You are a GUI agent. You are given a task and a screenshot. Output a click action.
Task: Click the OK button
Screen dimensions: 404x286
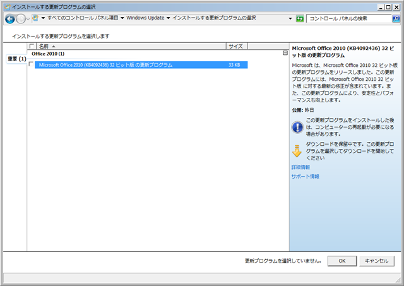[342, 261]
